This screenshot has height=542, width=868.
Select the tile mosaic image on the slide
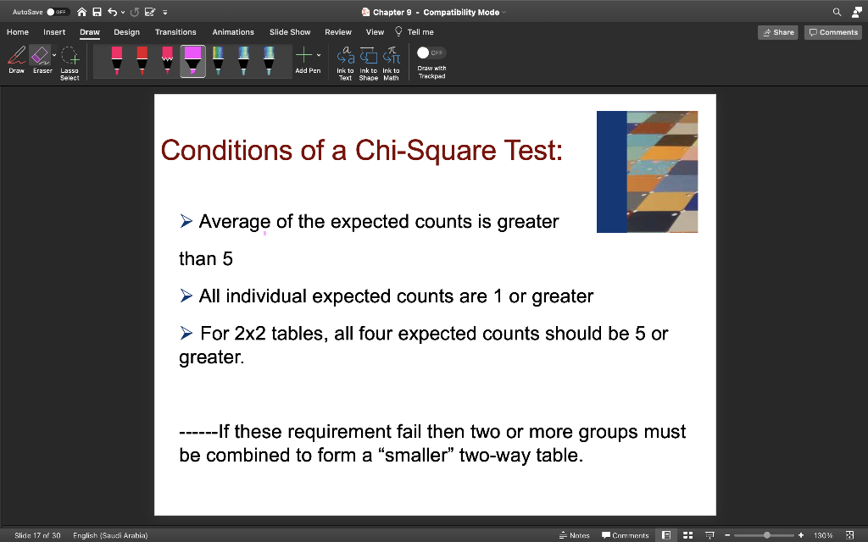647,171
